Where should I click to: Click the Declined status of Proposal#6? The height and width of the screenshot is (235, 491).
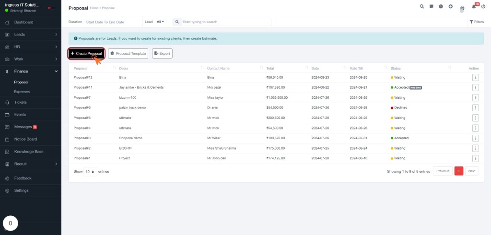point(399,108)
